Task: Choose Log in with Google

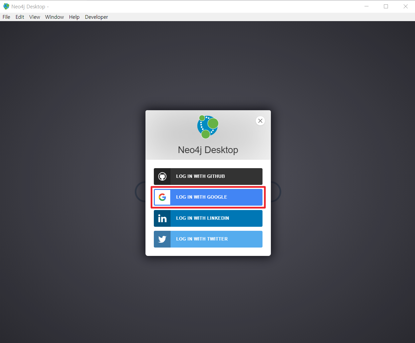Action: click(208, 197)
